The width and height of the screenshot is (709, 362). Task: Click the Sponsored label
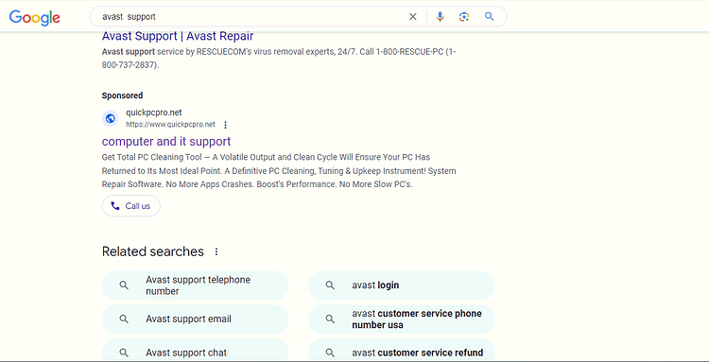click(123, 95)
